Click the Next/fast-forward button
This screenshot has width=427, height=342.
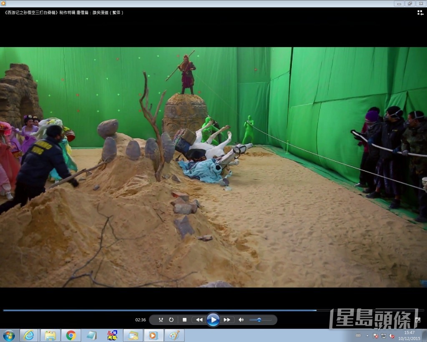click(x=227, y=319)
